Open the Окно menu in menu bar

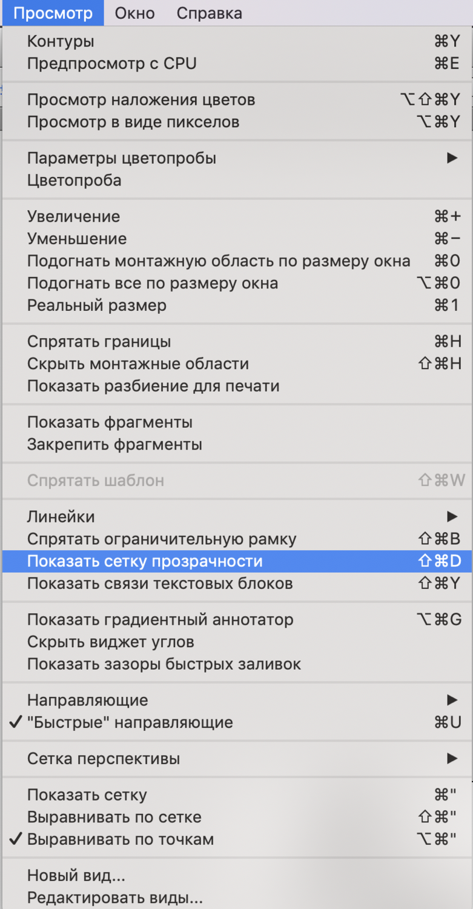pos(134,13)
